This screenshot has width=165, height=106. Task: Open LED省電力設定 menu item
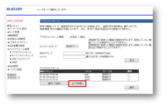pos(16,46)
